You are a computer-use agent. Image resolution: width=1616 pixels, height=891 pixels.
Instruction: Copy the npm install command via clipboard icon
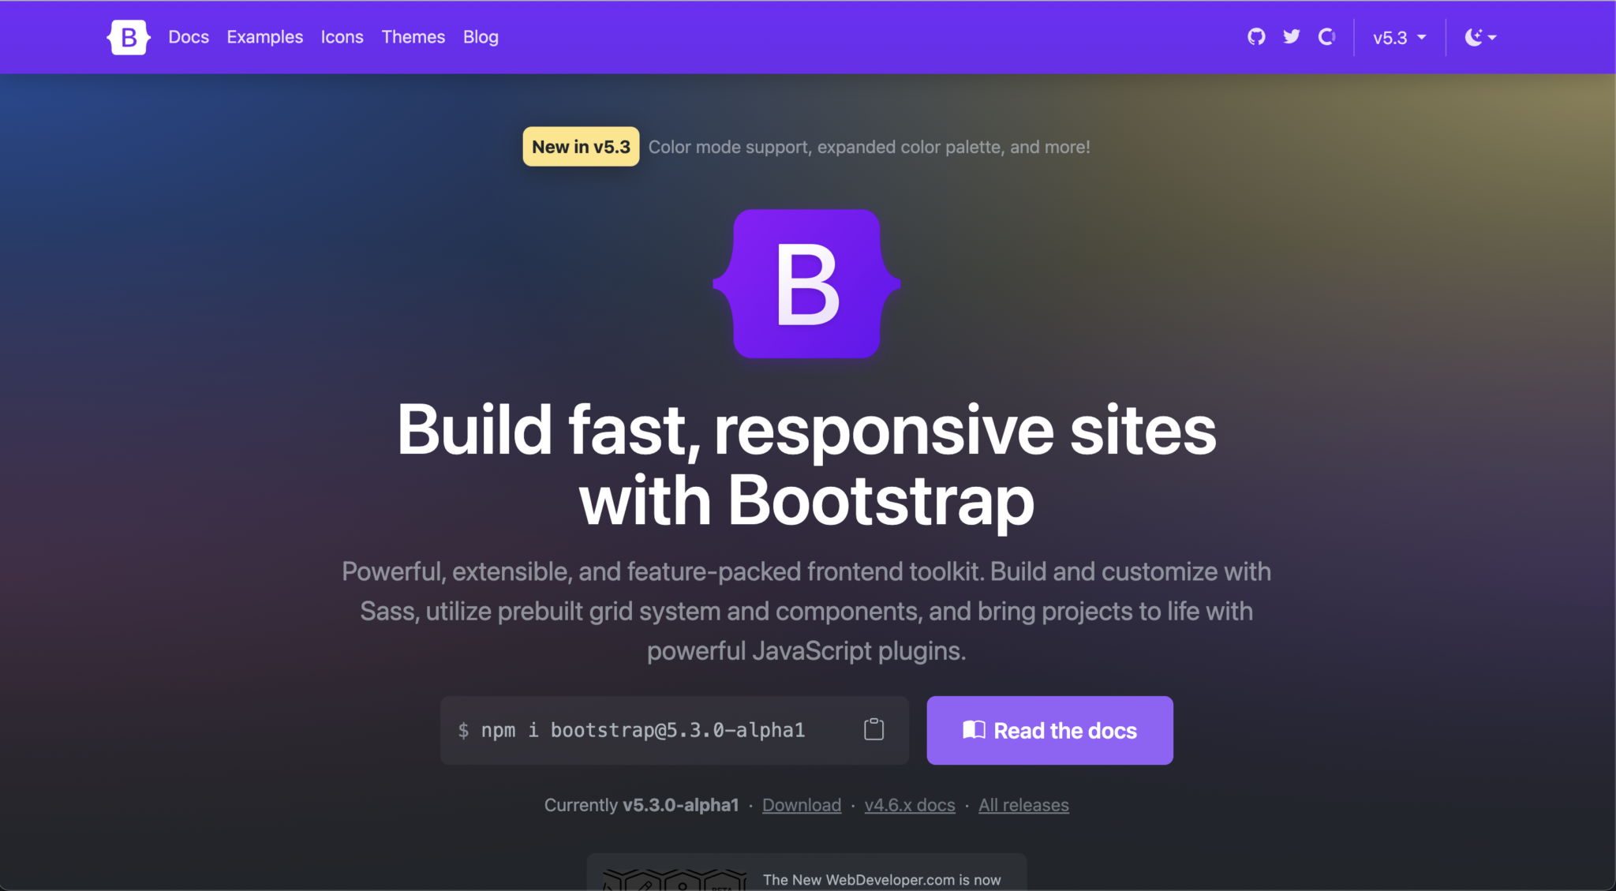[873, 730]
